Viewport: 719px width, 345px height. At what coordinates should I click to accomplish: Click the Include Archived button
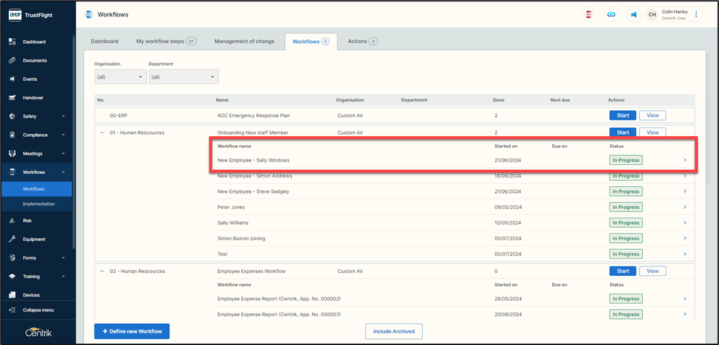click(x=393, y=331)
